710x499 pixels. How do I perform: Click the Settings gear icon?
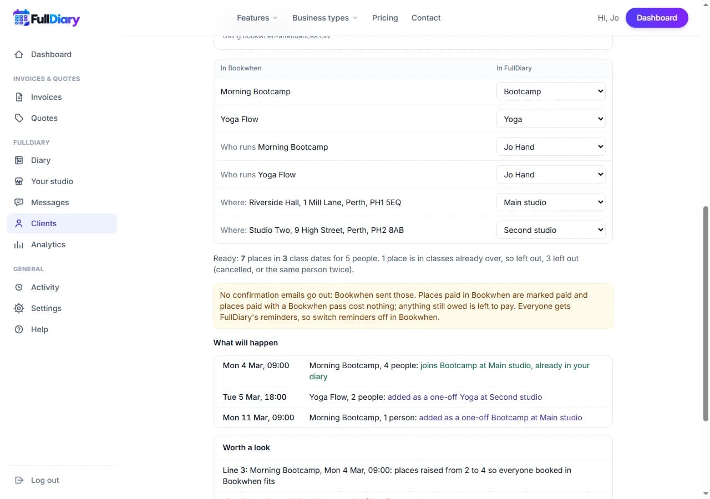tap(19, 308)
